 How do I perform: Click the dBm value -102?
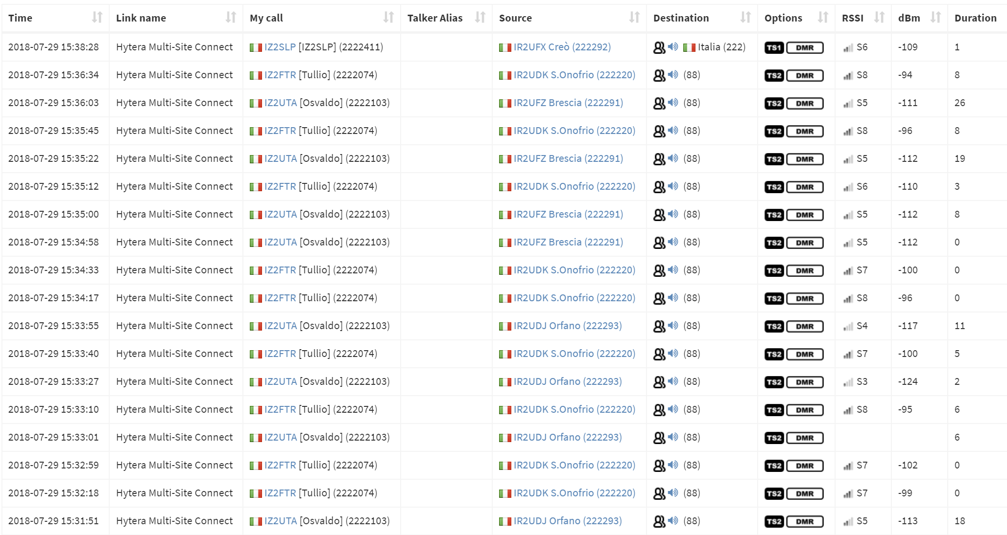click(x=908, y=465)
